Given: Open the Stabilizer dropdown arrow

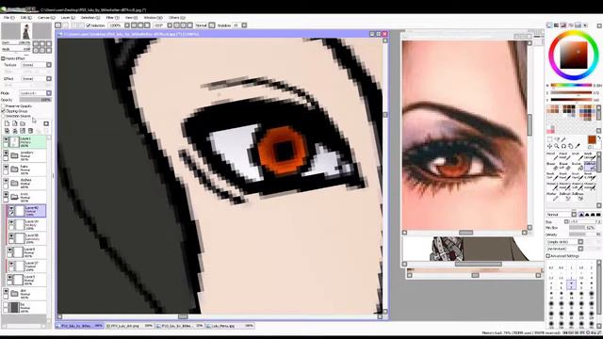Looking at the screenshot, I should [244, 25].
